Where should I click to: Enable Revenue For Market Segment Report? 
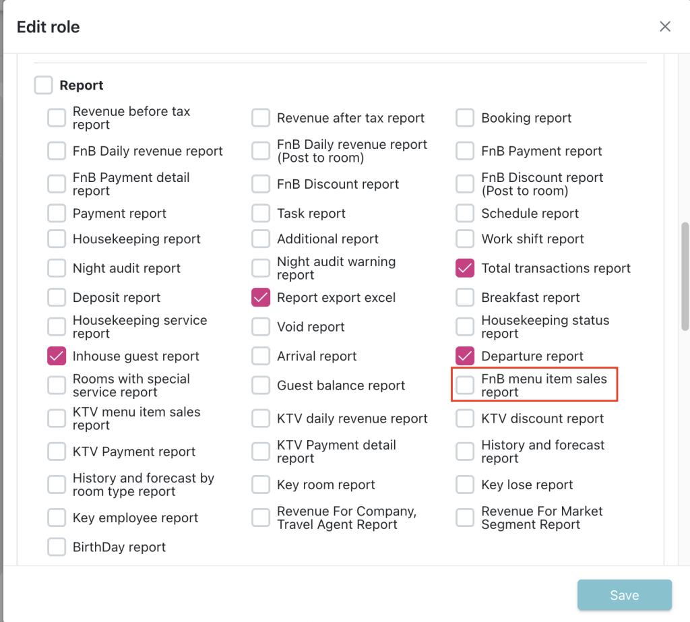point(465,518)
